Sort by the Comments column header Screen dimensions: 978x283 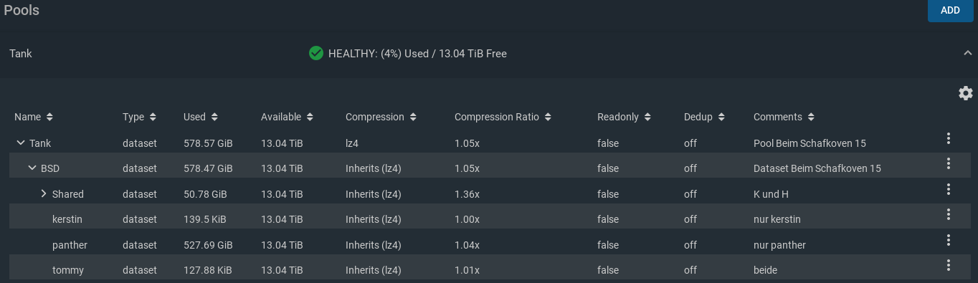point(784,117)
